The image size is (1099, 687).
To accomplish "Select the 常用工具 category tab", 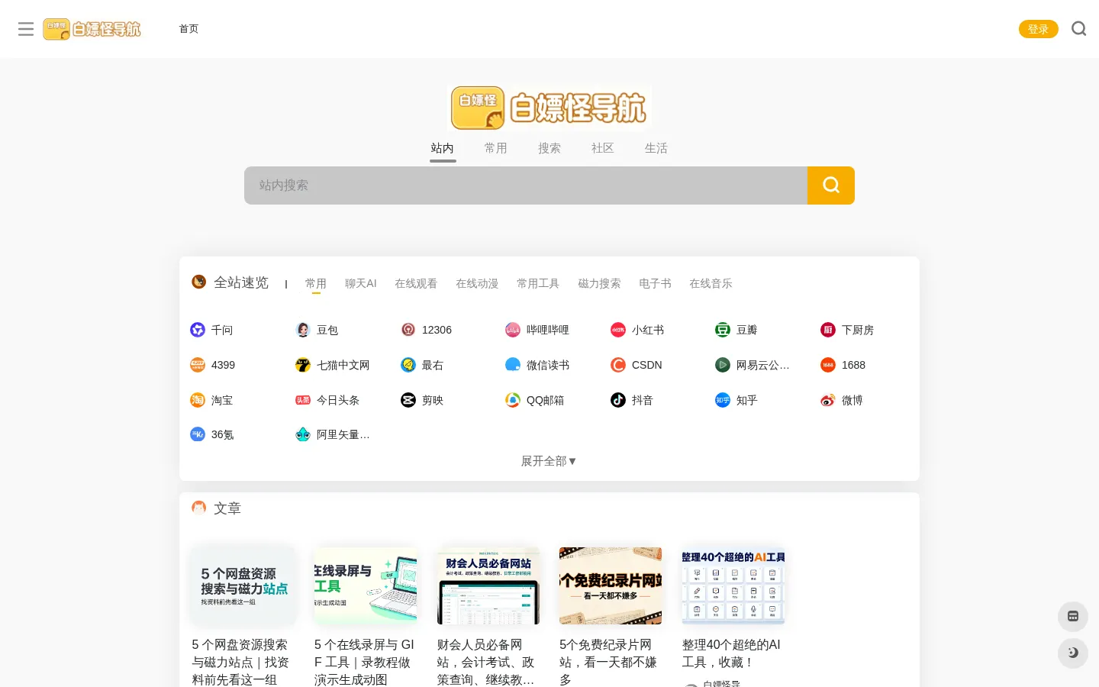I will (538, 283).
